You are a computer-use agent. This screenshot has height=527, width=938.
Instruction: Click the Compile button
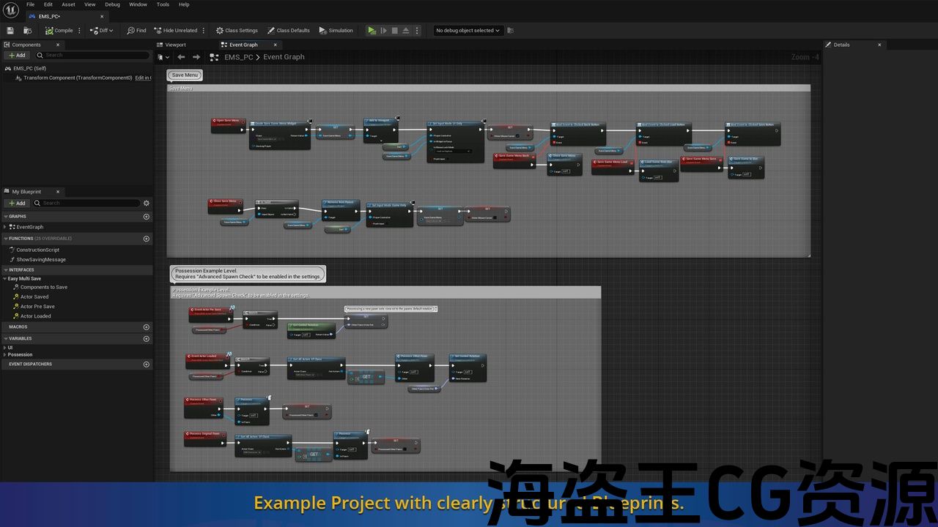click(59, 31)
